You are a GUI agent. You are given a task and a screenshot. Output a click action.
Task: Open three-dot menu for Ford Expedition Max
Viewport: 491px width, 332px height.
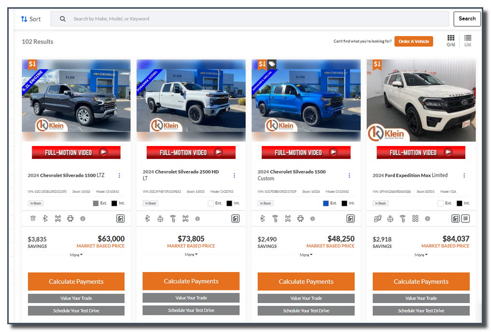click(464, 175)
